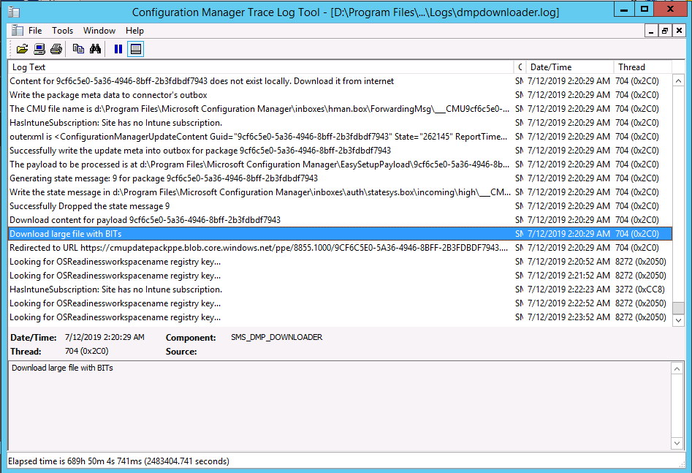Sort by the Date/Time column header

click(570, 67)
